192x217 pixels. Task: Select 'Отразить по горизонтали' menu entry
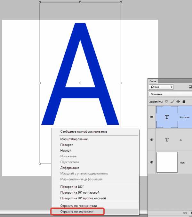pos(78,206)
